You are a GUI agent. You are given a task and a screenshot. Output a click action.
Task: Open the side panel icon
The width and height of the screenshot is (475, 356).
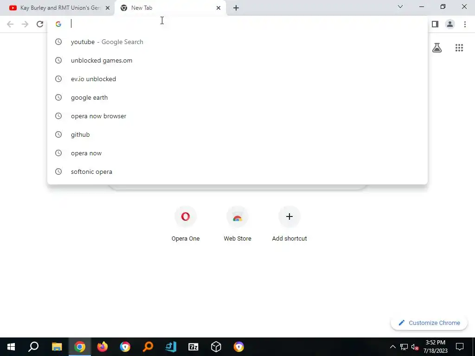435,24
